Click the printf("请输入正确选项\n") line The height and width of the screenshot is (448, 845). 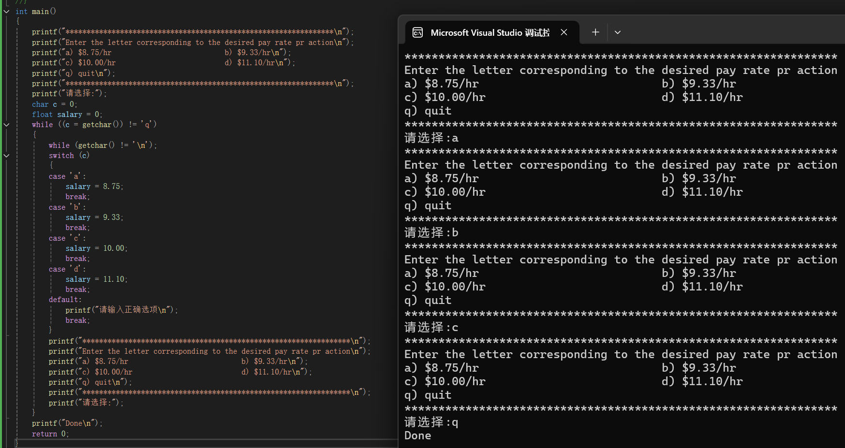[x=122, y=310]
